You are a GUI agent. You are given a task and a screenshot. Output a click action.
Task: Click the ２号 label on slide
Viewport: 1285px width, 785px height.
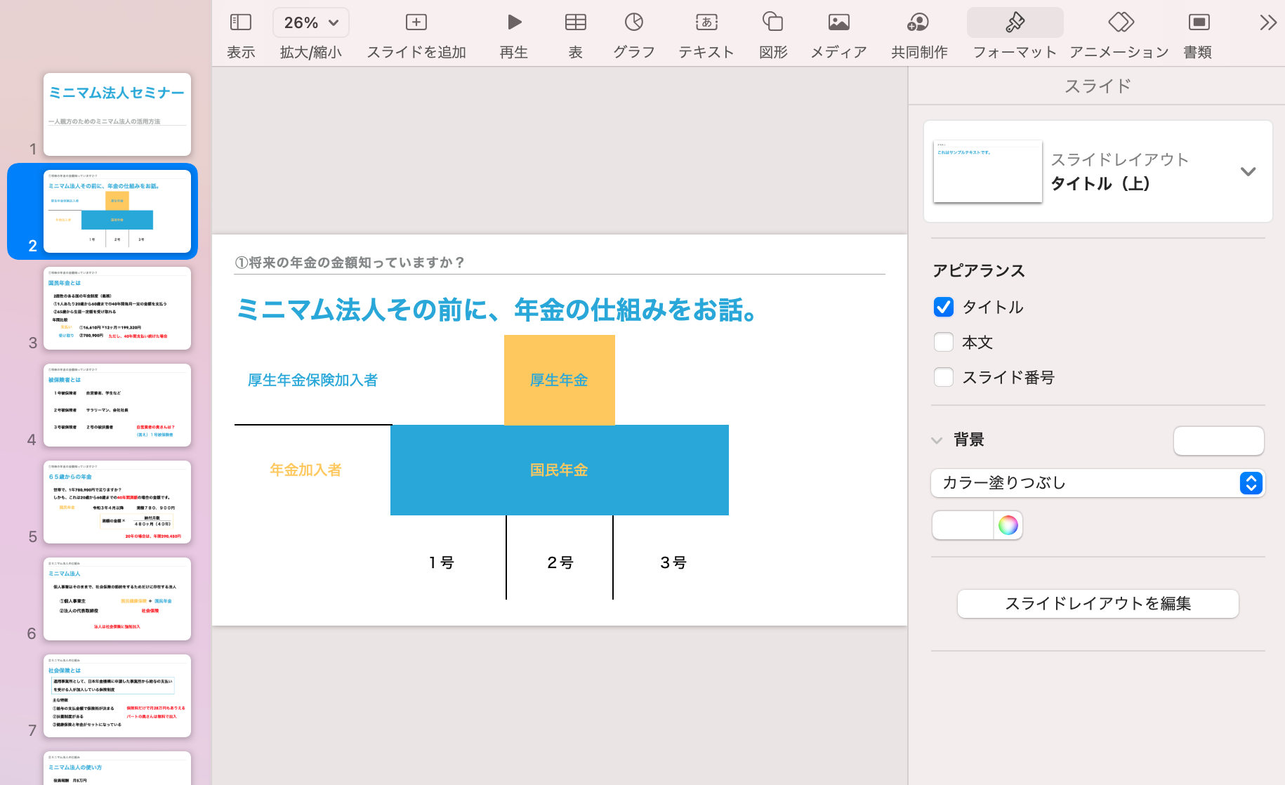560,562
